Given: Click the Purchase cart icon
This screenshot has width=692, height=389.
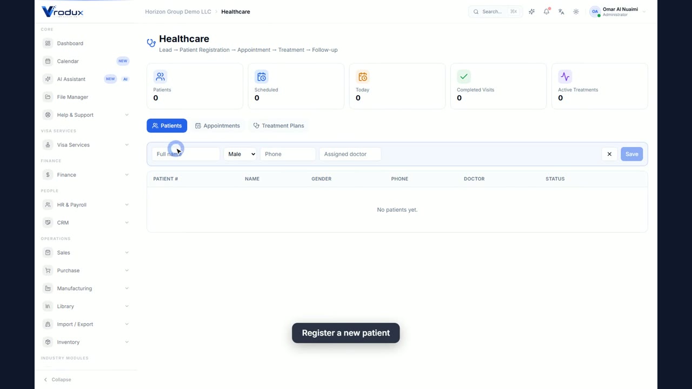Looking at the screenshot, I should click(x=48, y=270).
